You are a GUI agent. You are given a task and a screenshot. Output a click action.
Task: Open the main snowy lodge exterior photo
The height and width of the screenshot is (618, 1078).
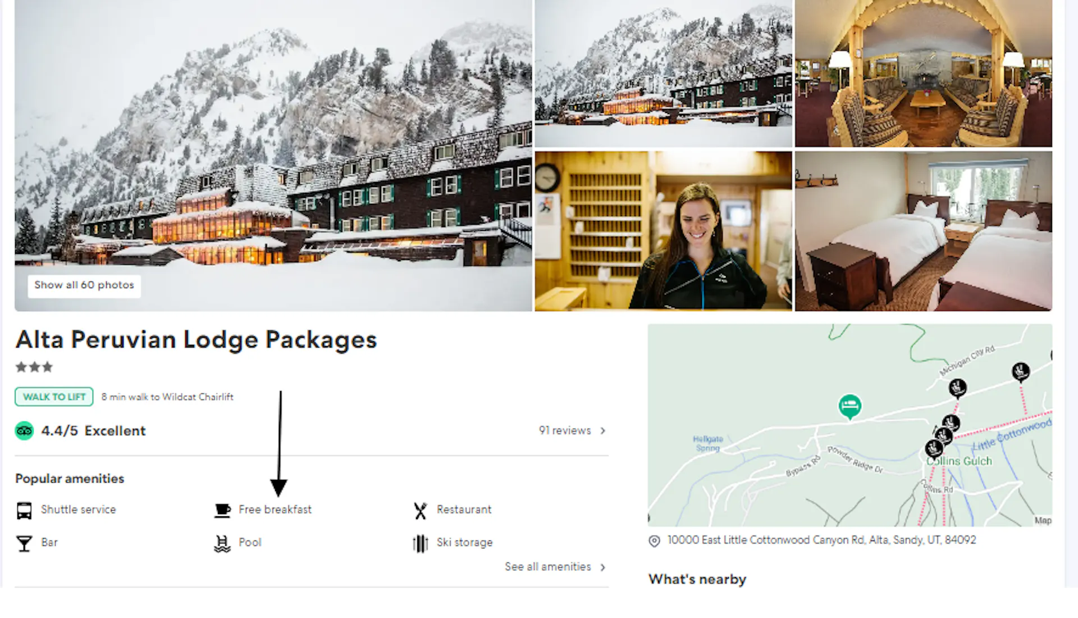coord(273,155)
